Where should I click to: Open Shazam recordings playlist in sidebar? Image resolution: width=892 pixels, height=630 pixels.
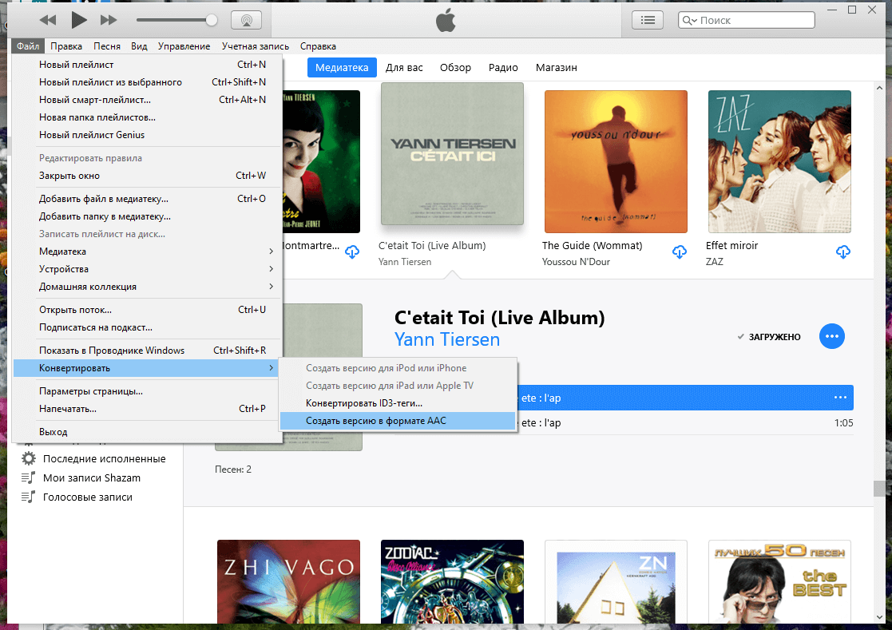tap(91, 477)
